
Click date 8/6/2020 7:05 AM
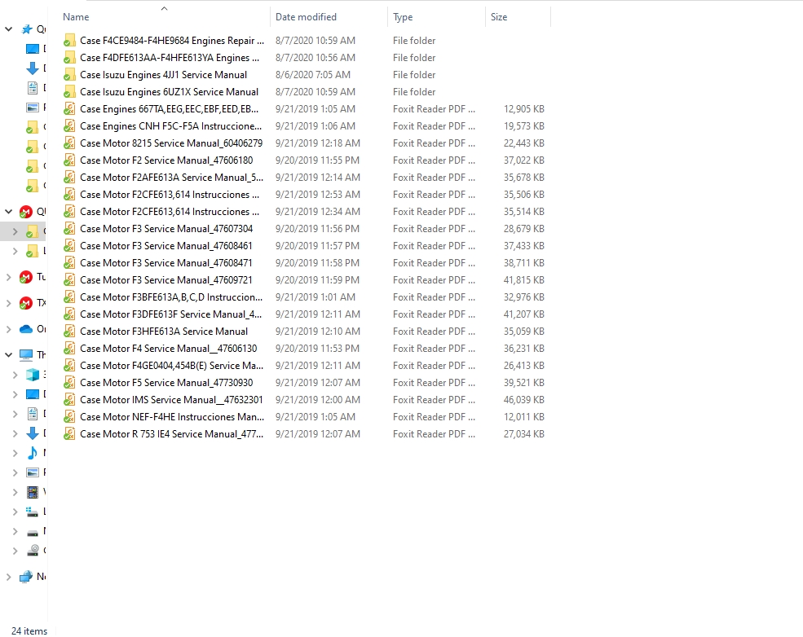click(313, 75)
